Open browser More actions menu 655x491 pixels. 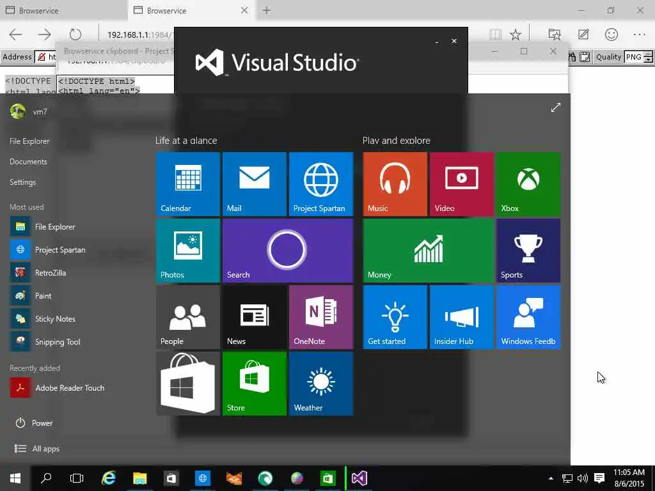coord(640,35)
